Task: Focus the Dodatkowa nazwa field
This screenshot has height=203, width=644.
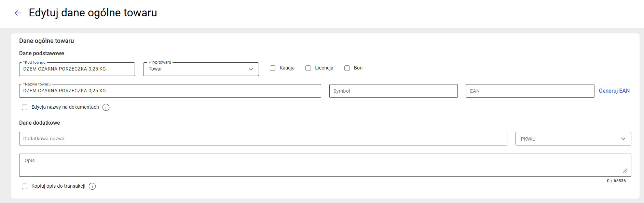Action: [x=263, y=139]
